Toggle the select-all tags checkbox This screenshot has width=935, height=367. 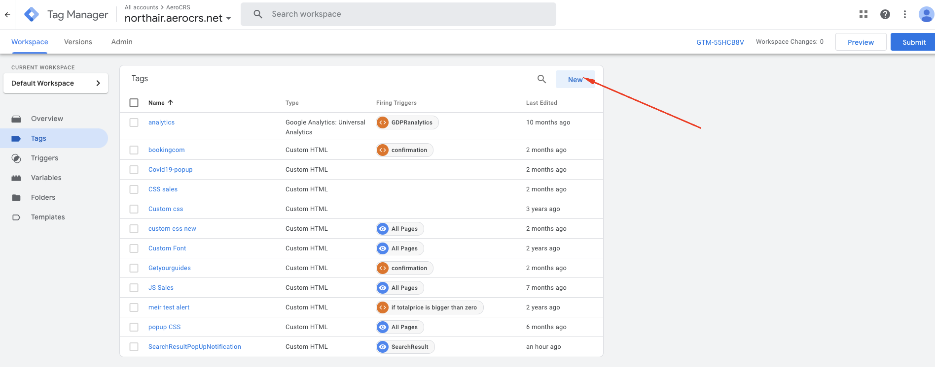coord(134,103)
